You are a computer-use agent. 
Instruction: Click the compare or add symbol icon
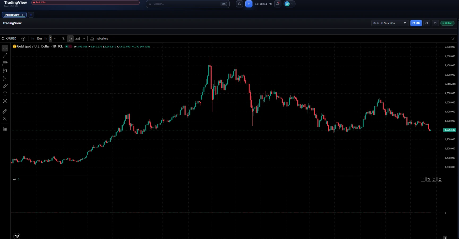tap(23, 39)
